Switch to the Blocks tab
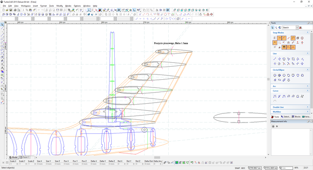The image size is (313, 170). (296, 116)
